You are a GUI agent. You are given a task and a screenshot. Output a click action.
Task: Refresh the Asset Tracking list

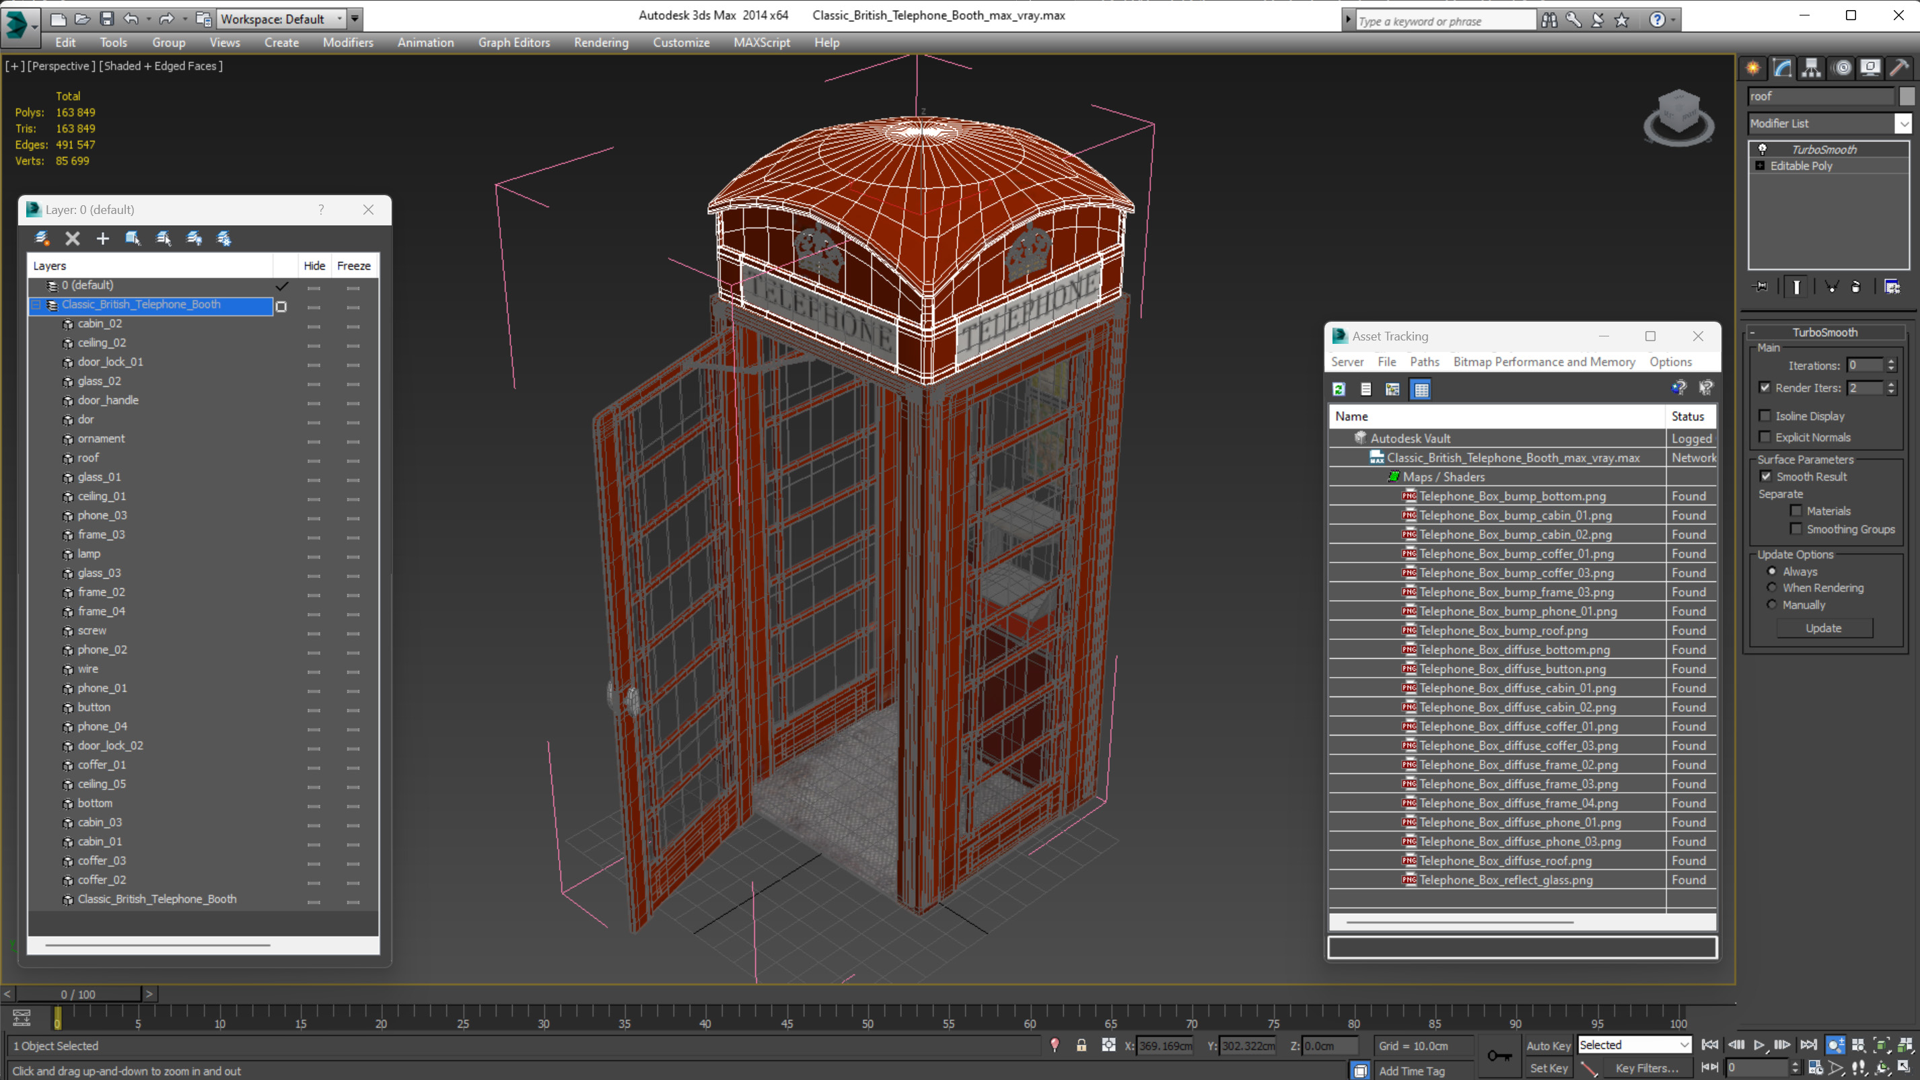click(x=1339, y=389)
